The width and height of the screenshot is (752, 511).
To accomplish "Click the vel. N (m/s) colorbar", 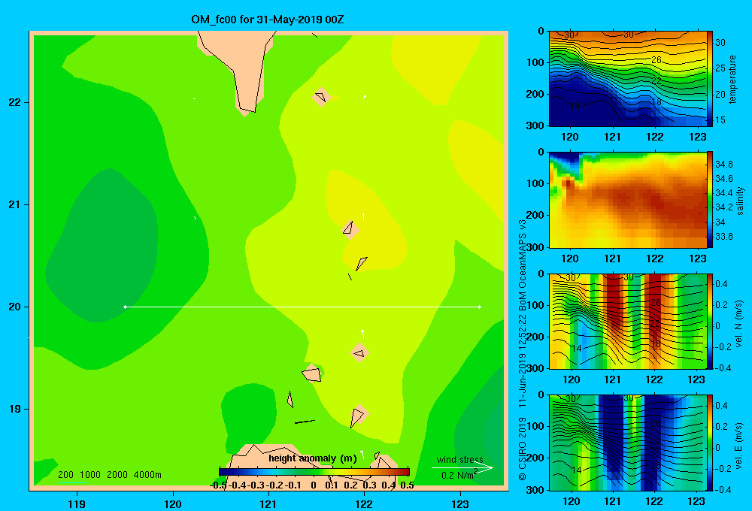I will point(710,321).
